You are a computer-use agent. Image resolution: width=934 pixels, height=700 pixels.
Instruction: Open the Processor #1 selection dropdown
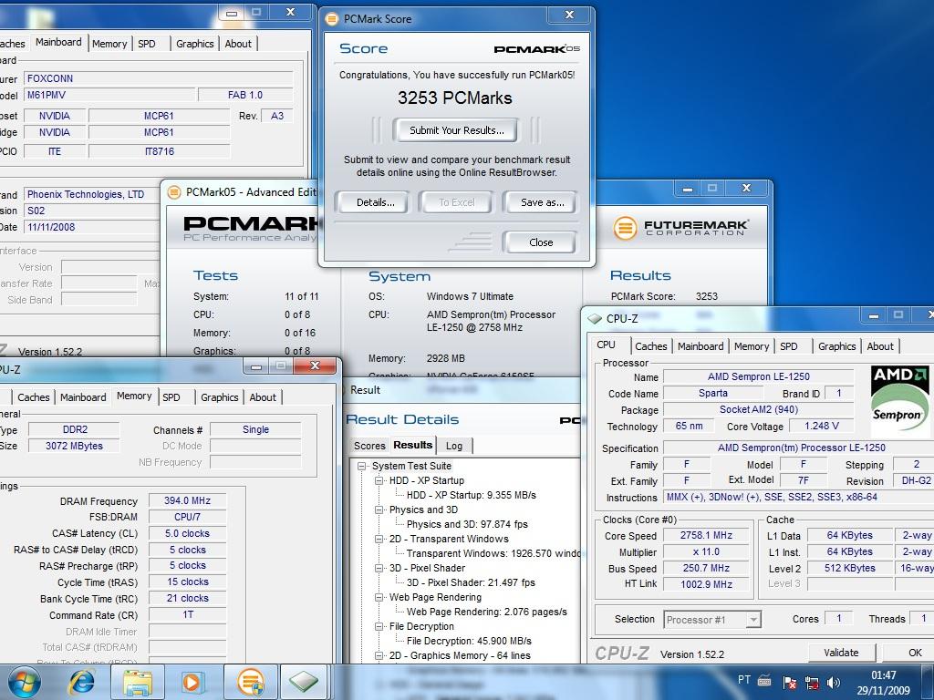(753, 620)
